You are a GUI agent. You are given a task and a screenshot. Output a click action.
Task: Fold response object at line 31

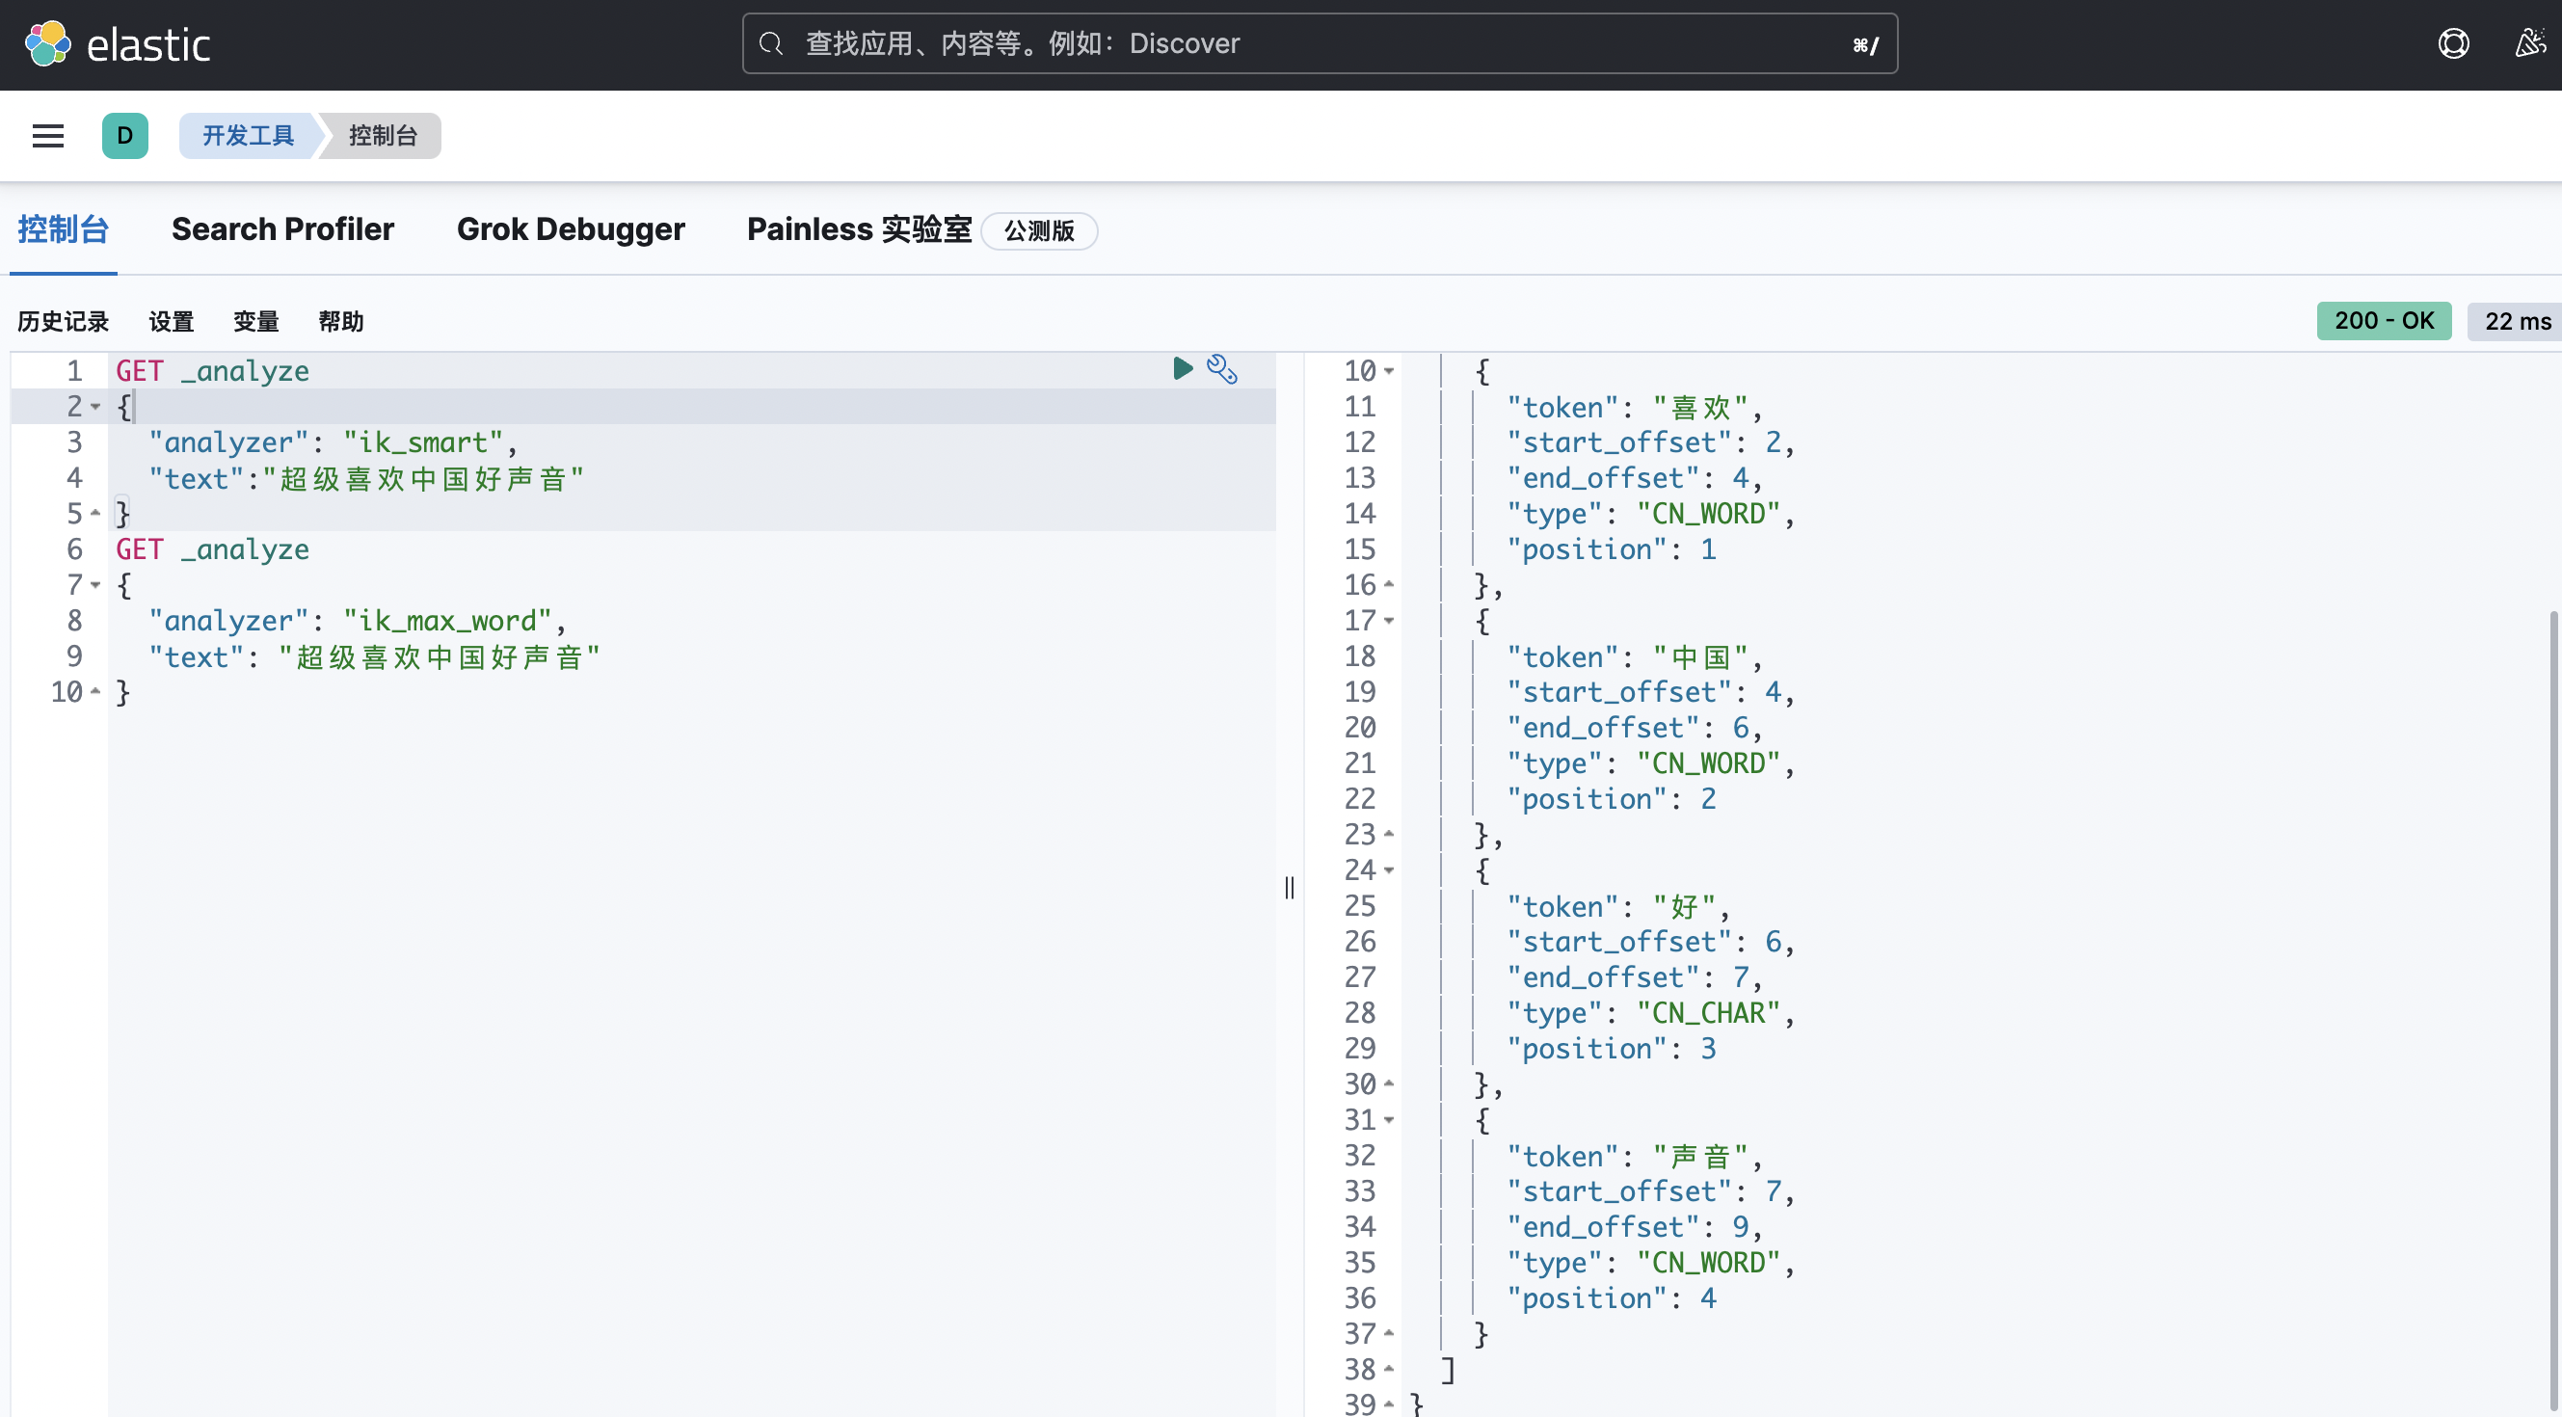(1388, 1120)
